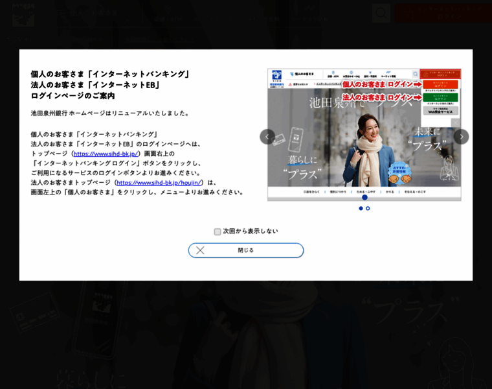The width and height of the screenshot is (492, 389).
Task: Show previous slide with left arrow
Action: [x=267, y=137]
